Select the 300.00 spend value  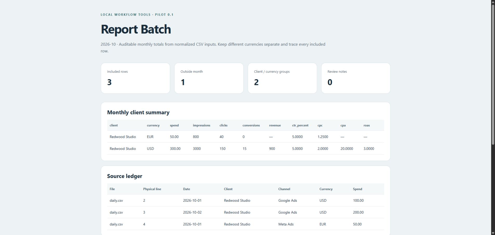click(x=175, y=149)
